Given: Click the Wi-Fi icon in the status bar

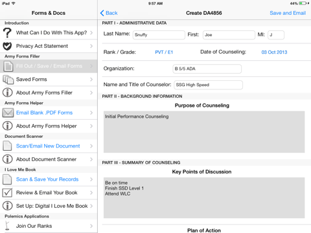Looking at the screenshot, I should [x=13, y=3].
